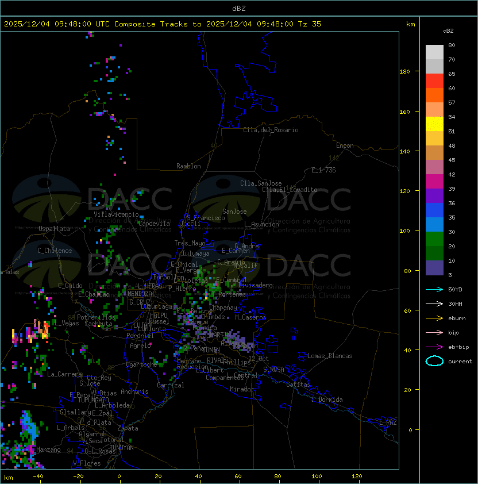Click the Capdevila map label
This screenshot has height=484, width=478.
[x=154, y=224]
